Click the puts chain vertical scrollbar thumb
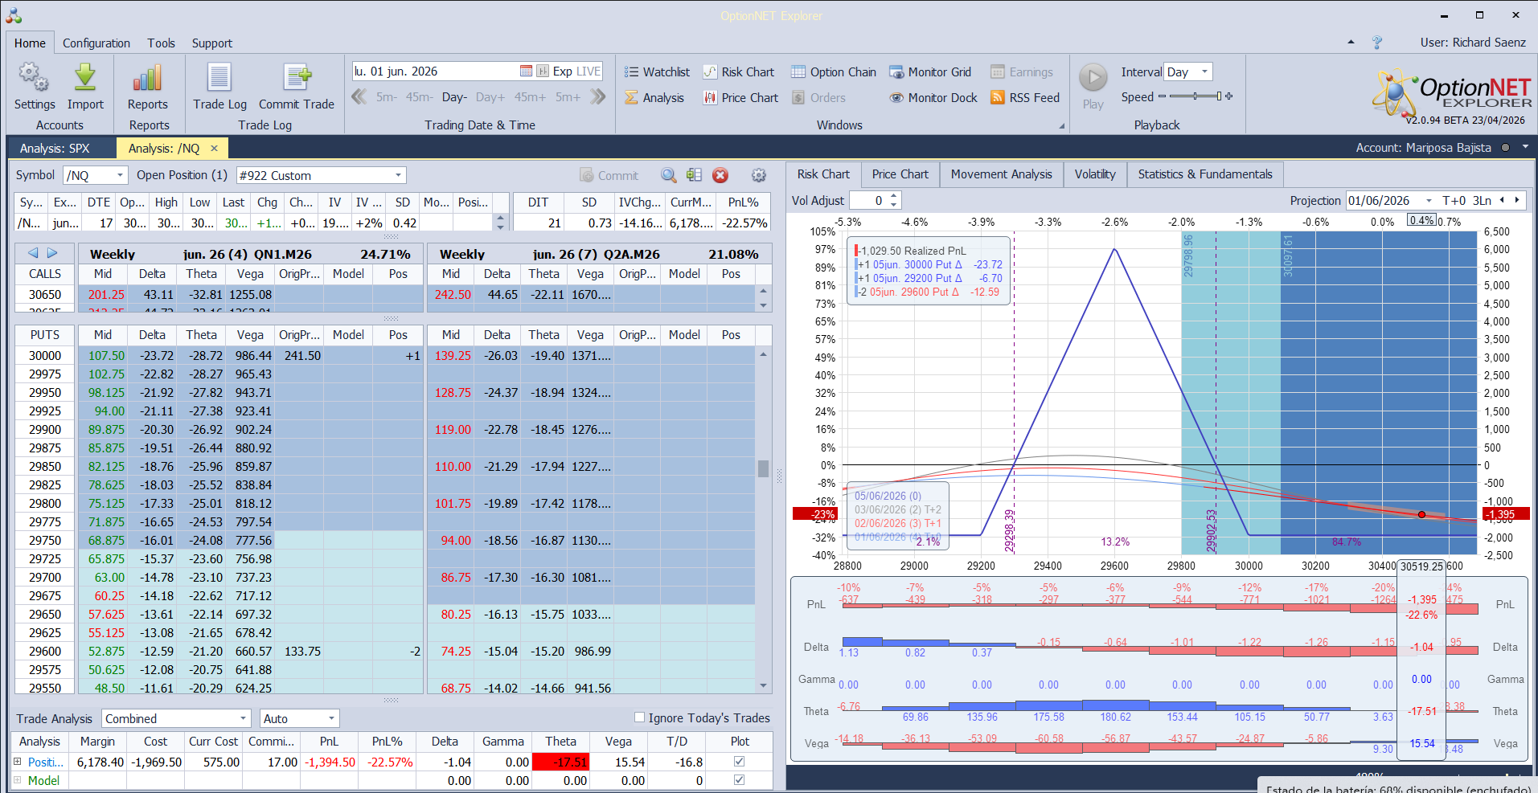 click(763, 468)
